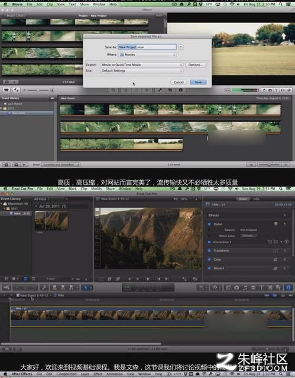This screenshot has height=378, width=295.
Task: Select Last Import in iMovie Event Library
Action: [15, 104]
